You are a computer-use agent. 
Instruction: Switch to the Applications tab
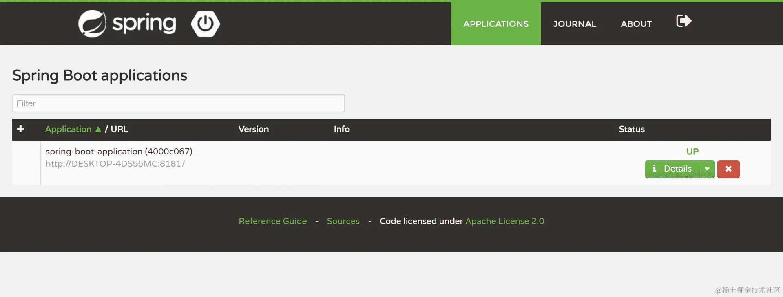click(x=496, y=24)
